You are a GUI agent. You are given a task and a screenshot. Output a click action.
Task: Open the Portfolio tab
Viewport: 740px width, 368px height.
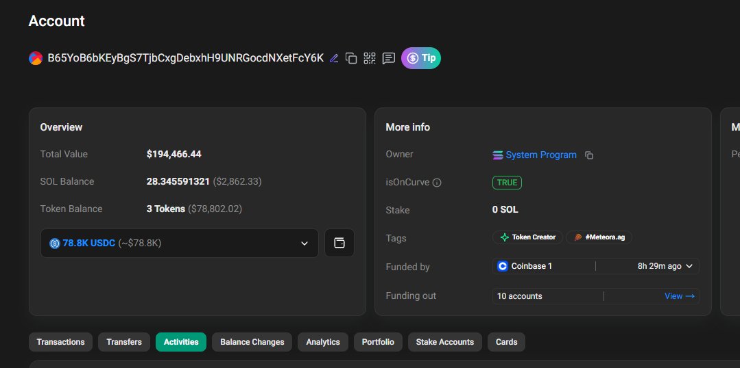(x=378, y=342)
